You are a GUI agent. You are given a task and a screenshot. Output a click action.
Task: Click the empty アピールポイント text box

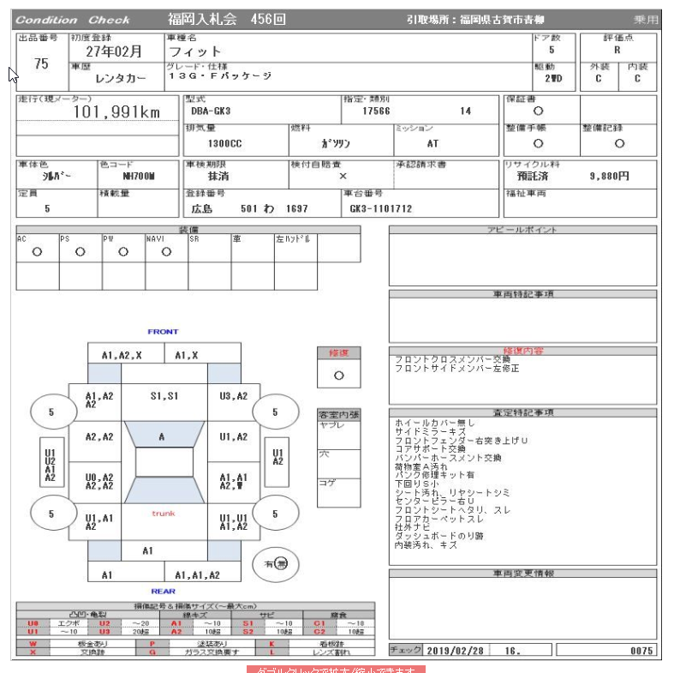[522, 261]
